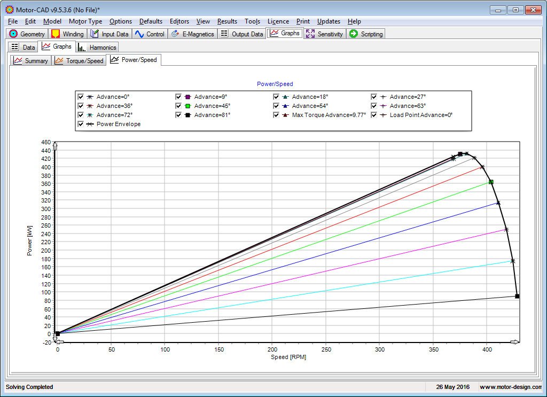Hide the Advance=72° series
Image resolution: width=547 pixels, height=397 pixels.
(81, 115)
